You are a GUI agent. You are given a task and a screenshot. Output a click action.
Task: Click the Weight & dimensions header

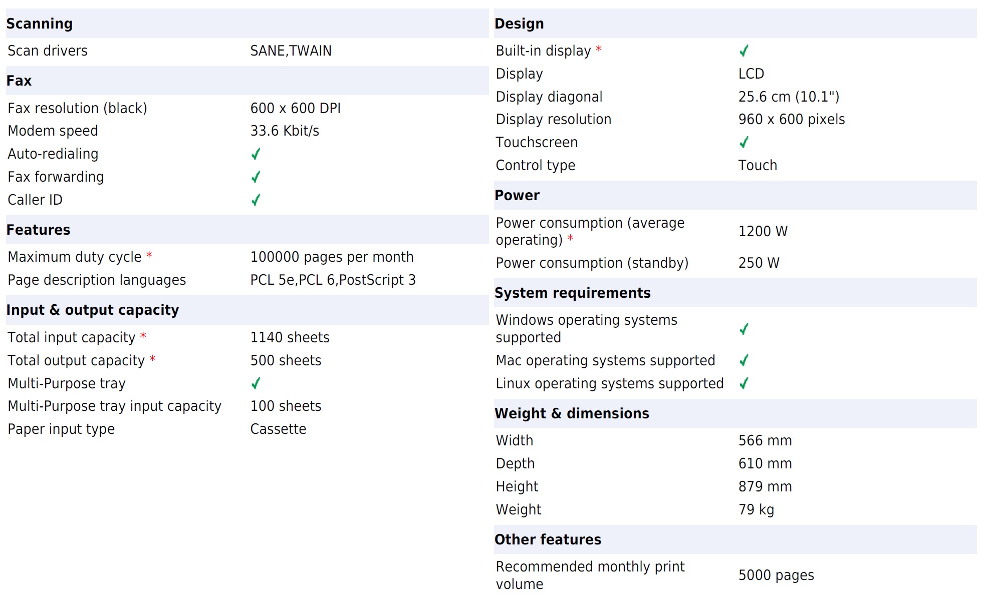(571, 414)
